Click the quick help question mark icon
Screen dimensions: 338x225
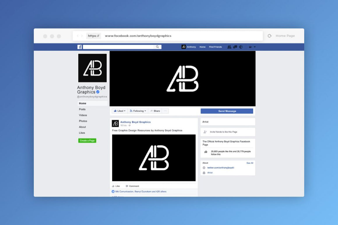coord(249,47)
